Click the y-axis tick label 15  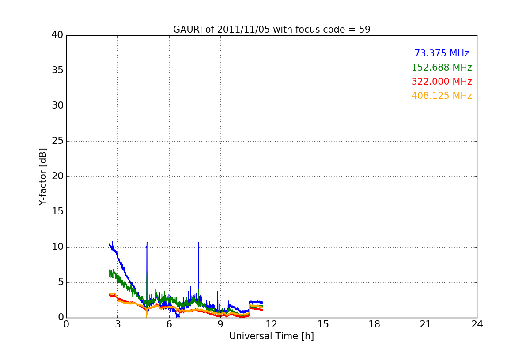57,212
